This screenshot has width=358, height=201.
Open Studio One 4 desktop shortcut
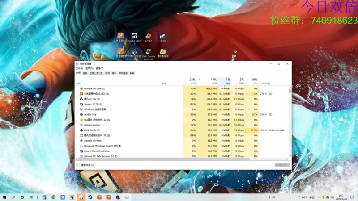pos(135,38)
